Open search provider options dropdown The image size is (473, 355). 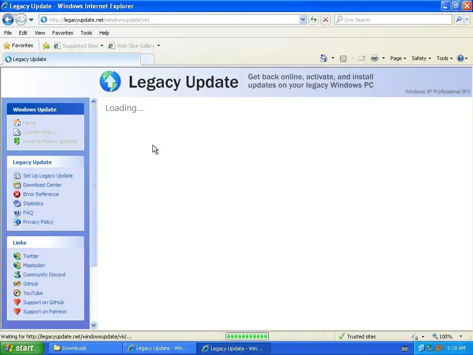click(467, 19)
